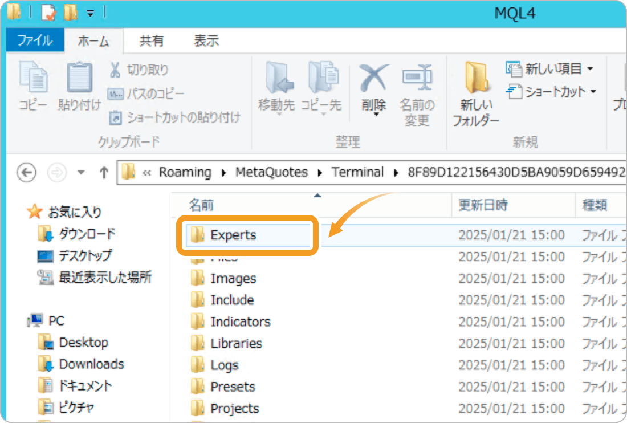Viewport: 627px width, 423px height.
Task: Switch to the 共有 (Share) ribbon tab
Action: 152,40
